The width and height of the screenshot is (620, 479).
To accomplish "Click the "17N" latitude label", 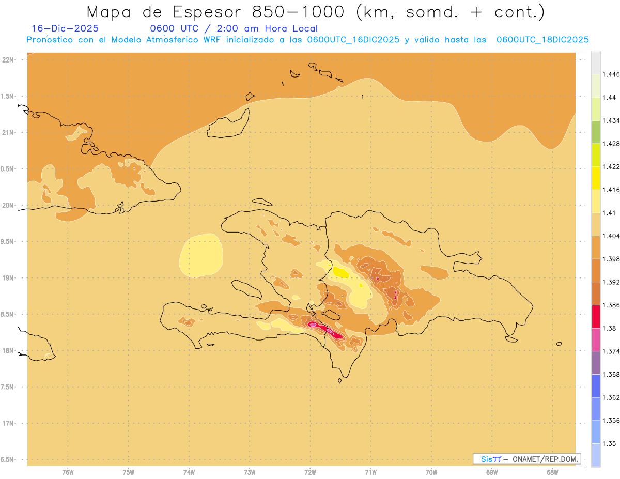I will pos(8,423).
